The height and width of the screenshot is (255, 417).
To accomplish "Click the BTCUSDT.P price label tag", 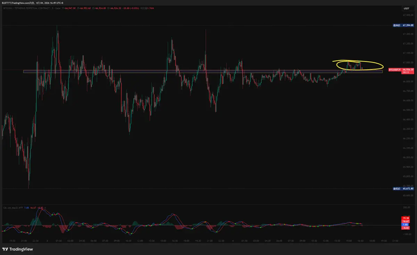I will [x=395, y=69].
